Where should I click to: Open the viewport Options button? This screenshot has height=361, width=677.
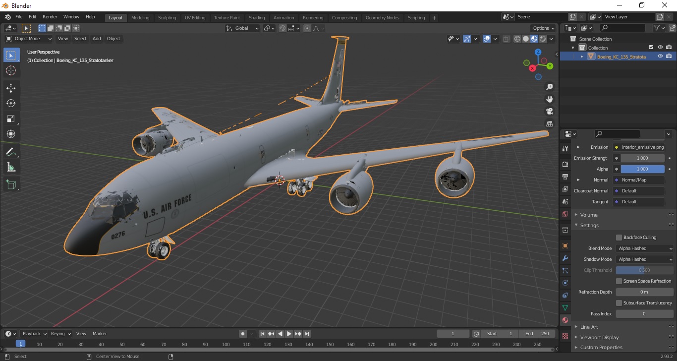544,28
